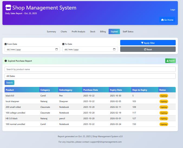Open the Charts tab

pyautogui.click(x=64, y=32)
